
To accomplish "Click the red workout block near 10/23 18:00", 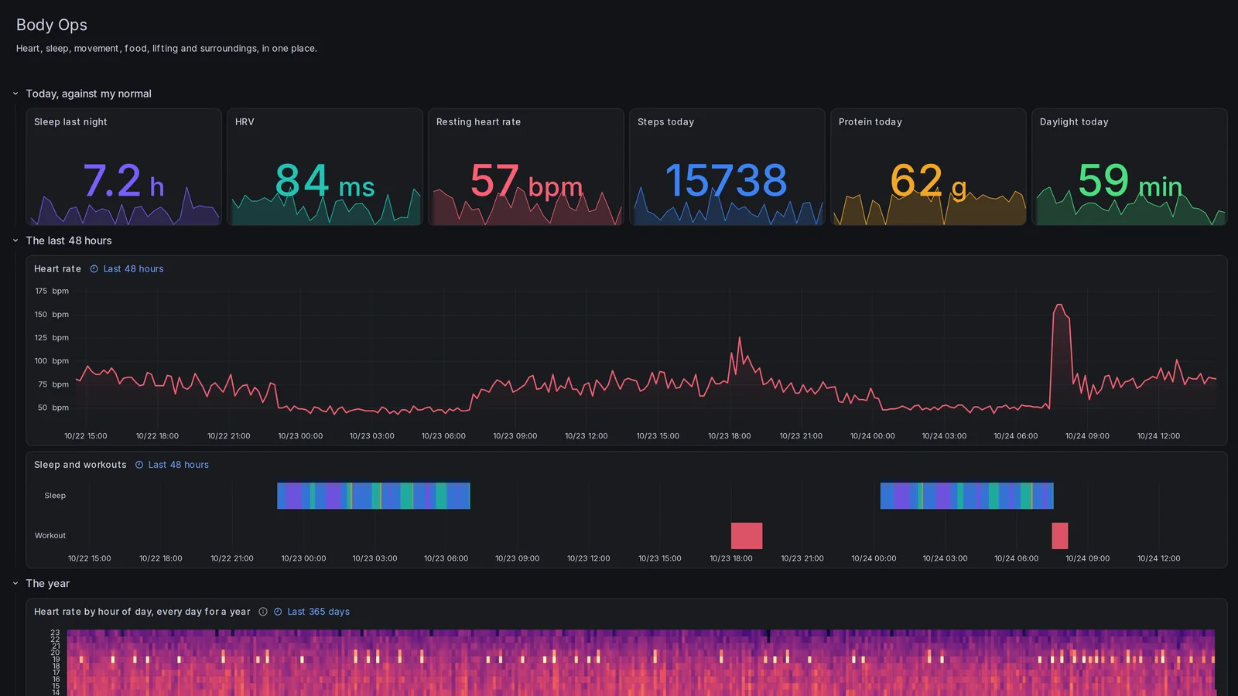I will point(747,536).
